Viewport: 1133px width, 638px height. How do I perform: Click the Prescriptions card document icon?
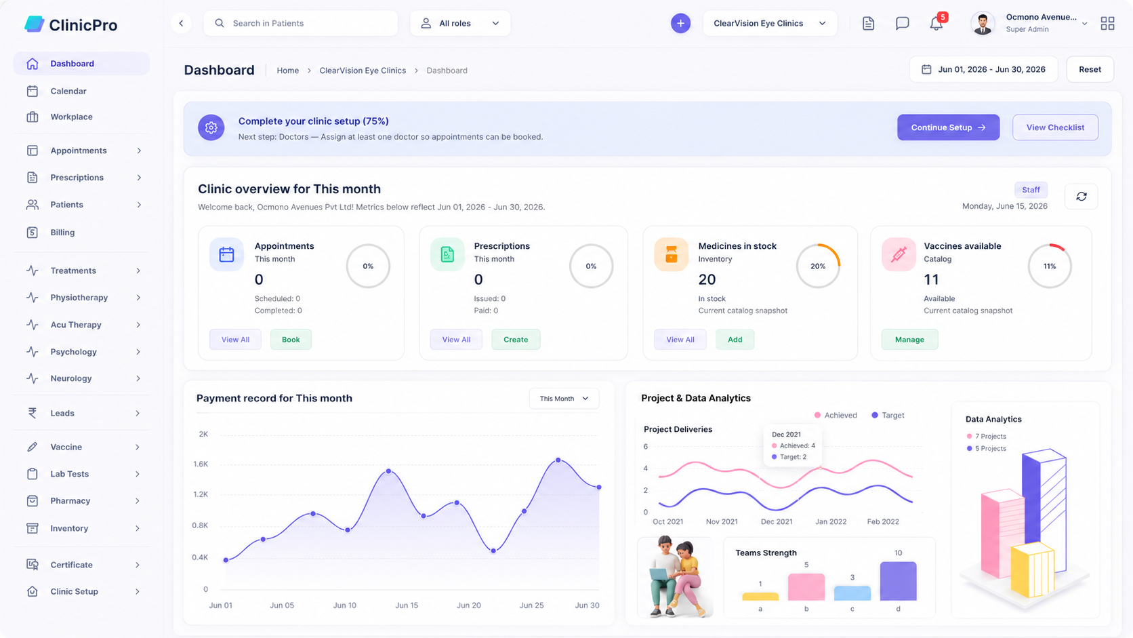(447, 254)
